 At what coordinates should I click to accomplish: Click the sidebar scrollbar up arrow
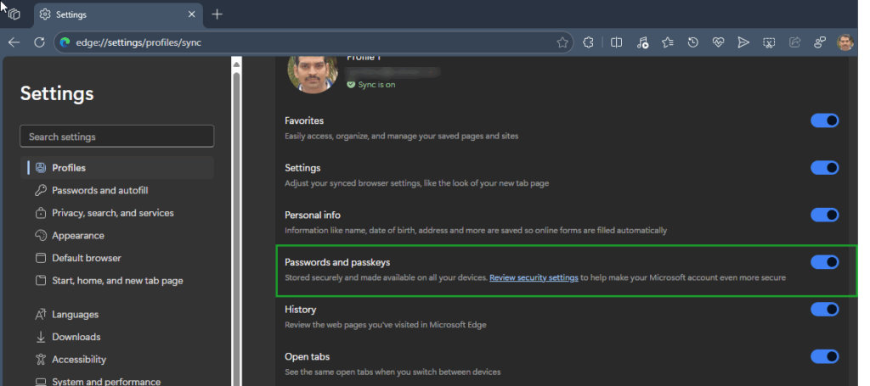click(x=236, y=64)
